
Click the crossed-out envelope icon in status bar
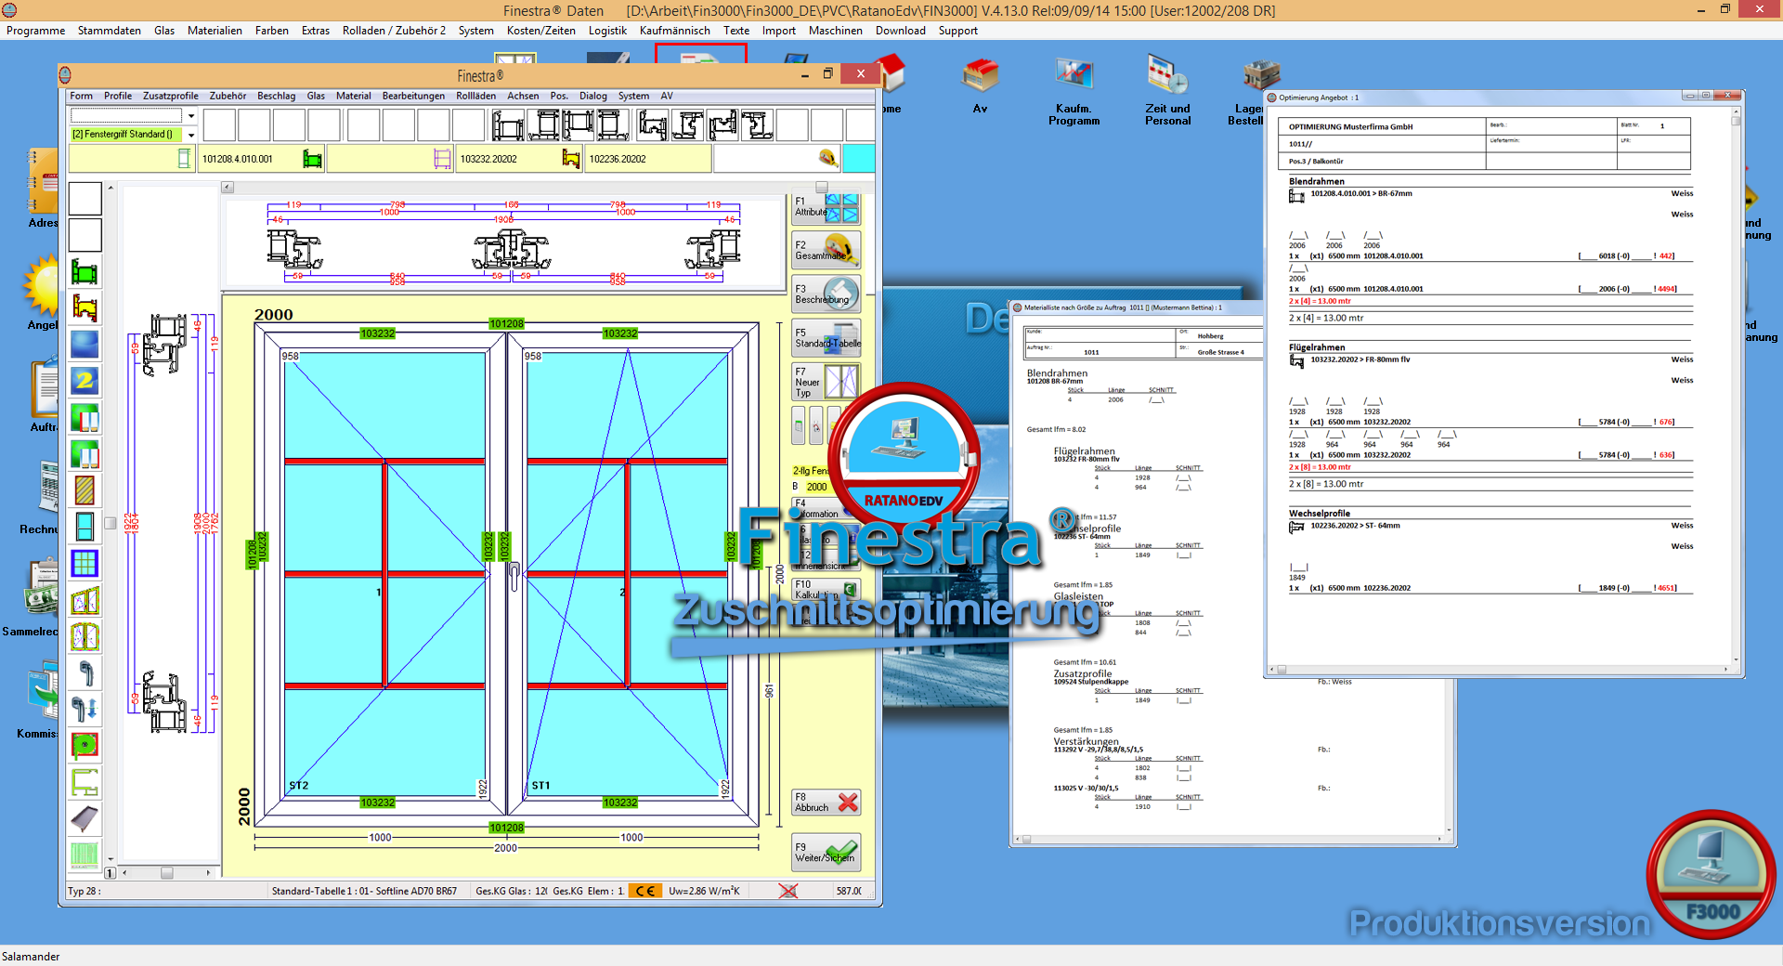click(x=787, y=891)
